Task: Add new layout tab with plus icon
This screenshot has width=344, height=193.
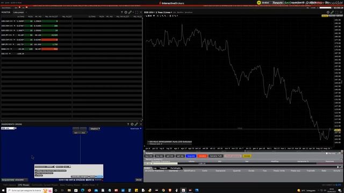Action: click(98, 185)
